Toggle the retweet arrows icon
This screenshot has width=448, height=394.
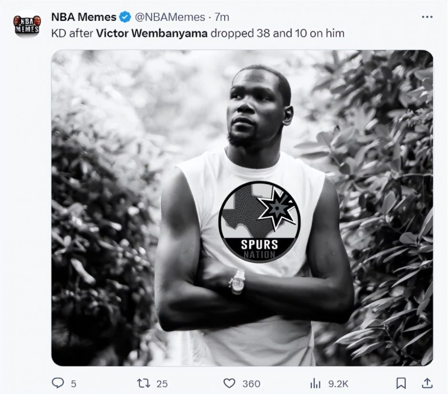click(143, 383)
